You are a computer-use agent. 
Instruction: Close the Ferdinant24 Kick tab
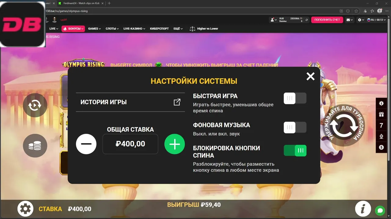pos(103,3)
